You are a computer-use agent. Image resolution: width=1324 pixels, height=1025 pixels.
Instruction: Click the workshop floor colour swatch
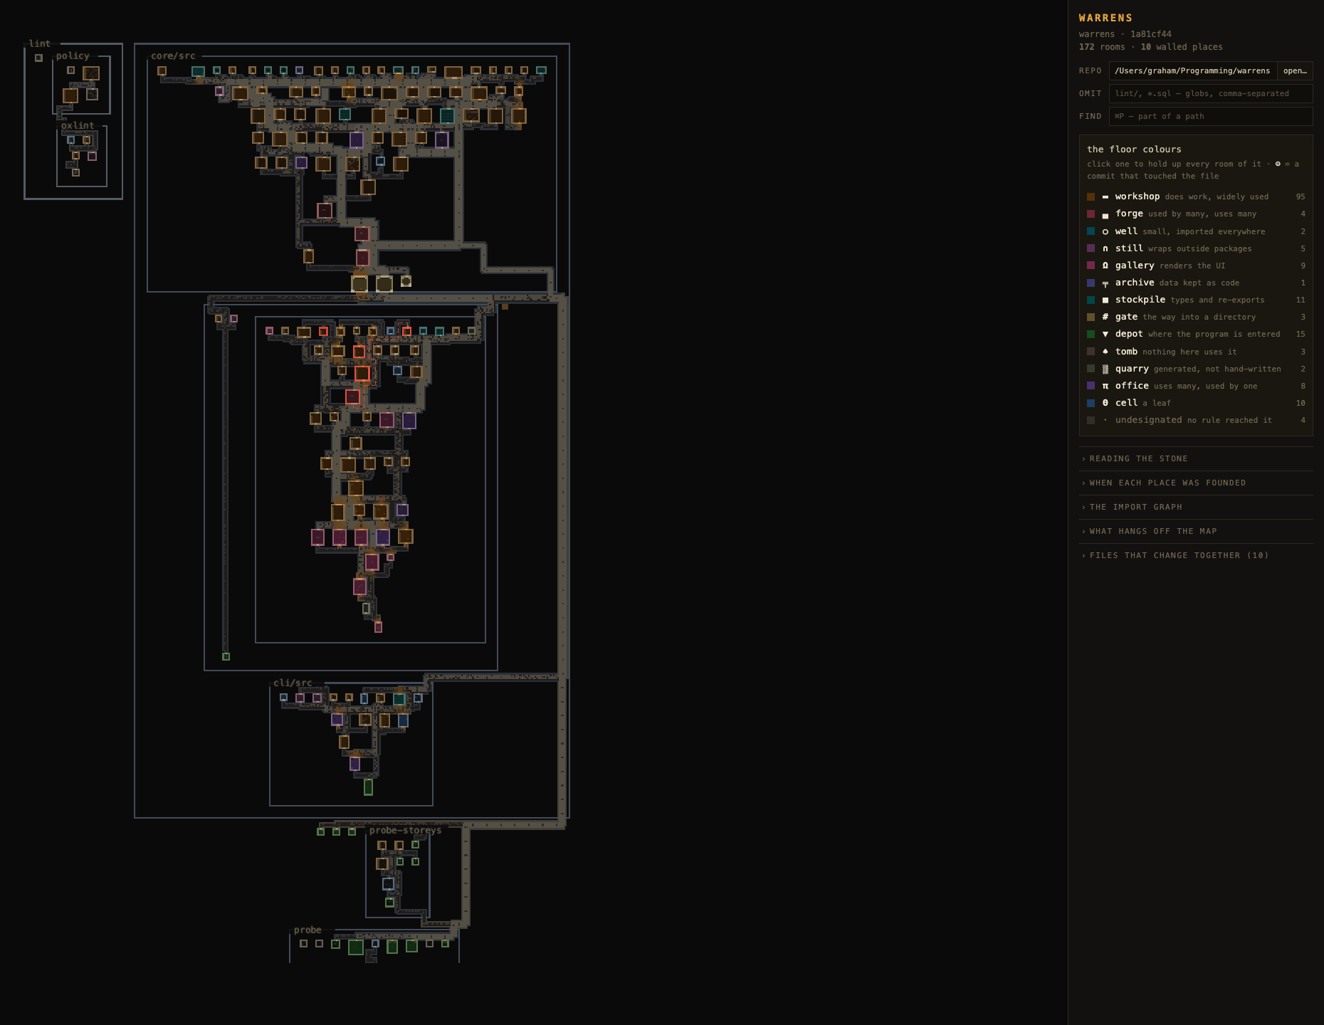tap(1091, 196)
